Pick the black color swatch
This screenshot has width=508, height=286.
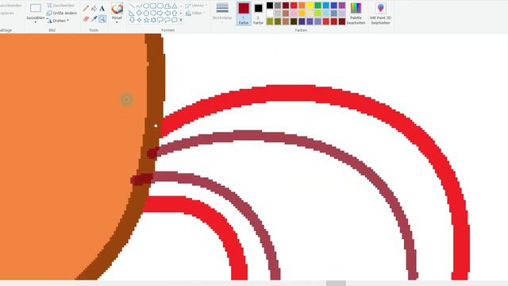tap(270, 6)
